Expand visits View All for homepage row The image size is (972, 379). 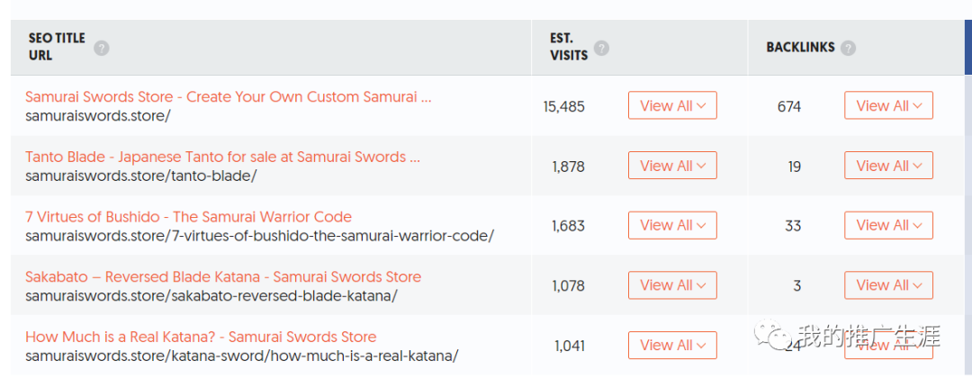pos(672,106)
